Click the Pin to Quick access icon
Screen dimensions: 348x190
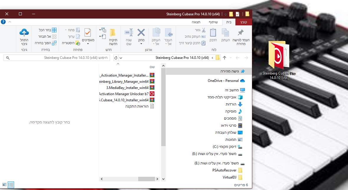(x=240, y=33)
